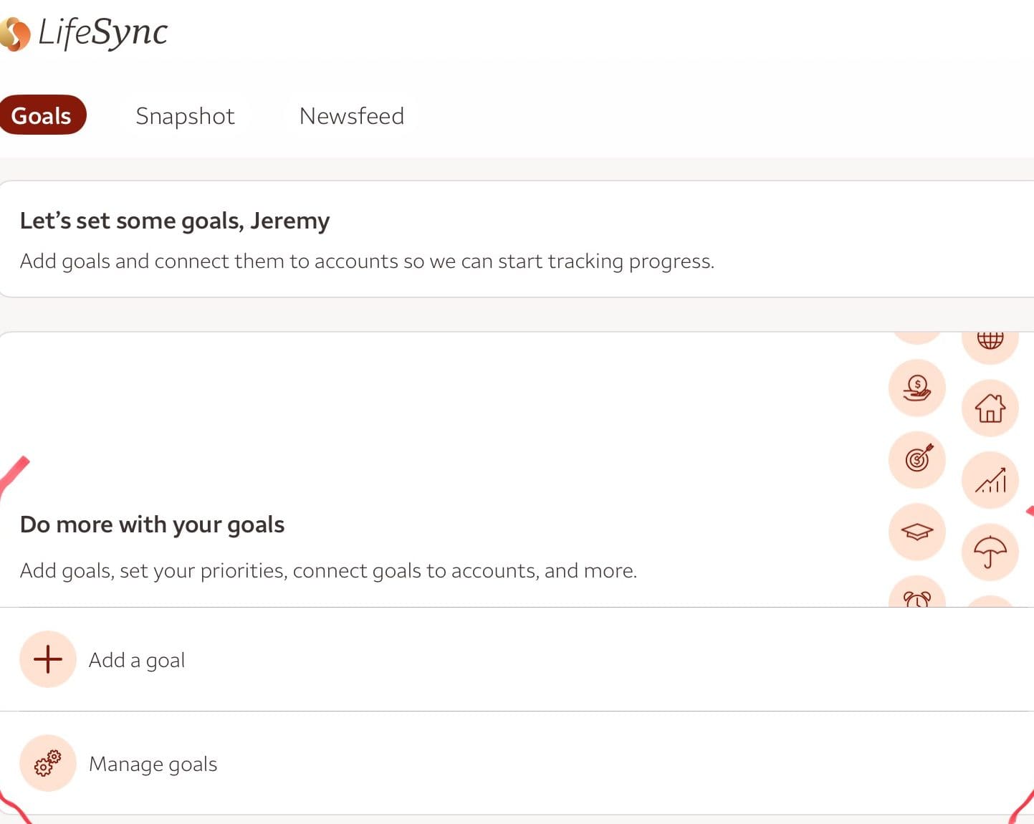Click the graduation cap icon
The height and width of the screenshot is (824, 1034).
pos(917,532)
